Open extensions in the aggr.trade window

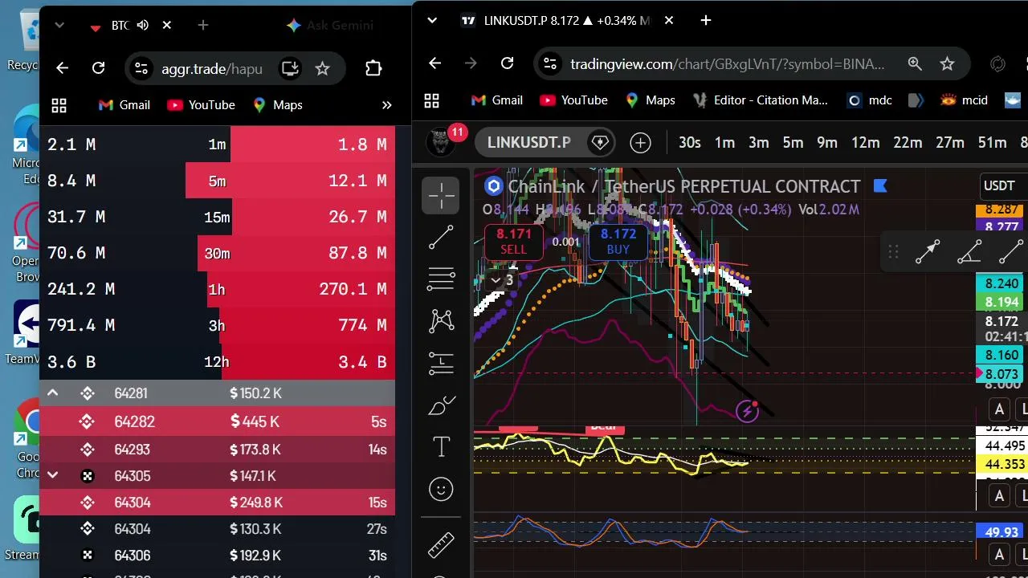coord(373,68)
